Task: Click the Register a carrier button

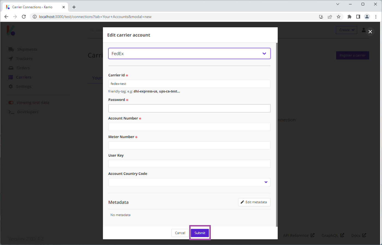Action: click(x=353, y=55)
